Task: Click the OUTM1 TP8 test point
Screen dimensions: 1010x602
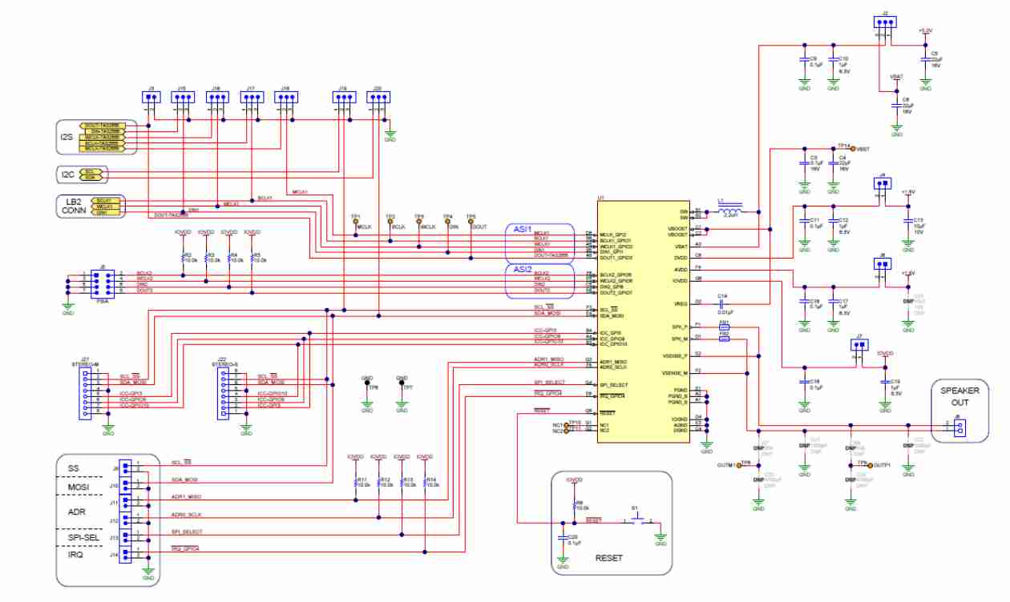Action: click(738, 464)
